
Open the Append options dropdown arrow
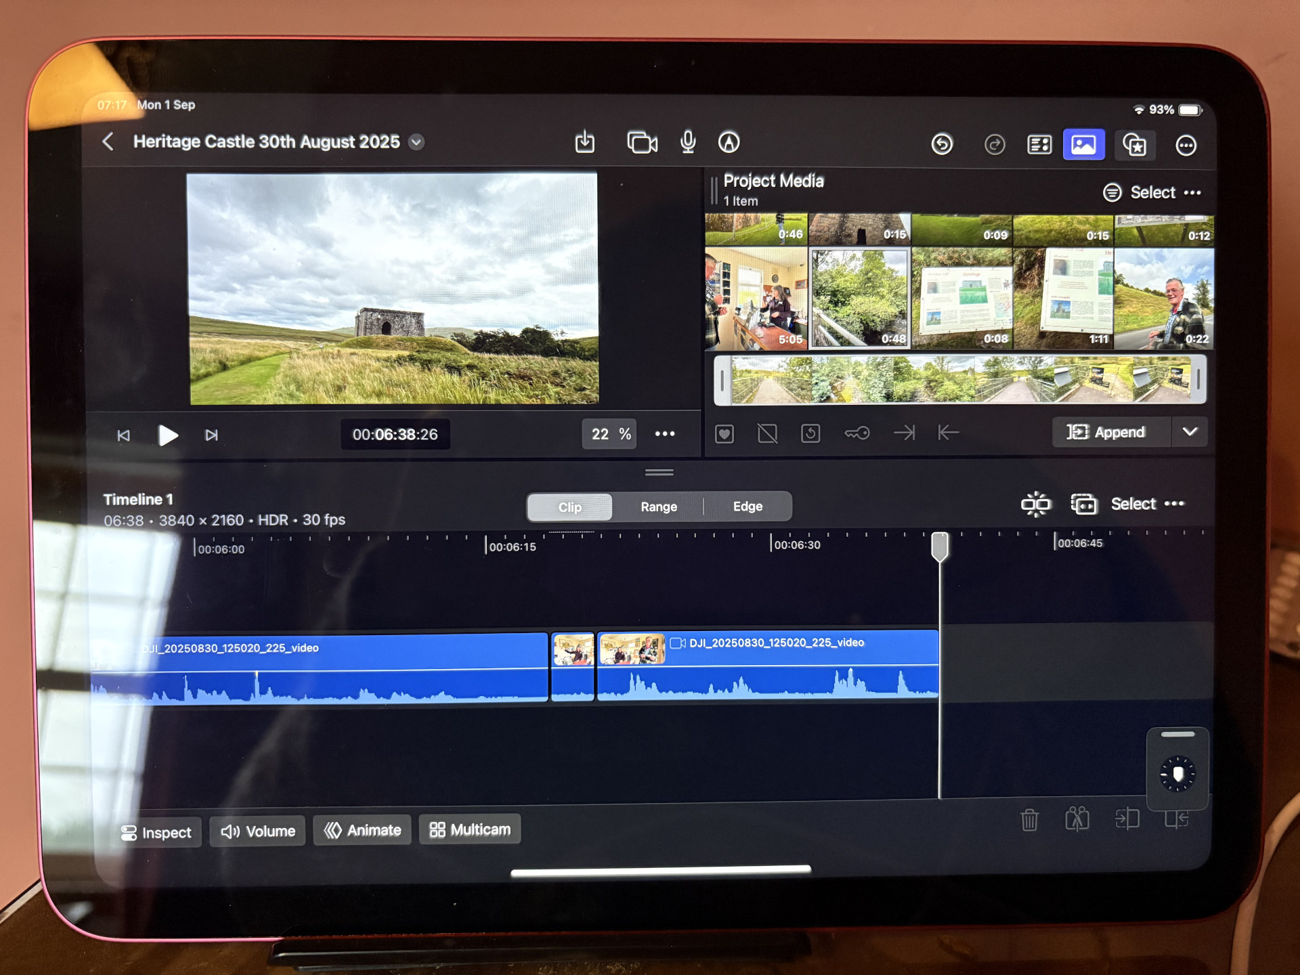pyautogui.click(x=1190, y=432)
